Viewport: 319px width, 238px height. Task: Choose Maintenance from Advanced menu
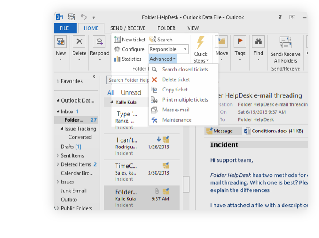[x=184, y=120]
